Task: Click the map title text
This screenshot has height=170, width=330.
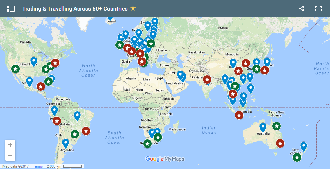Action: [75, 9]
